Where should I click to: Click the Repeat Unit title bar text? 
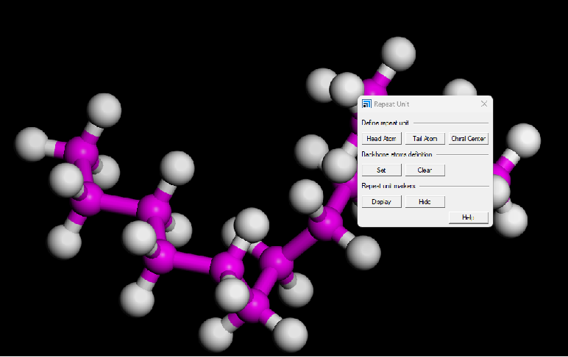[x=391, y=104]
